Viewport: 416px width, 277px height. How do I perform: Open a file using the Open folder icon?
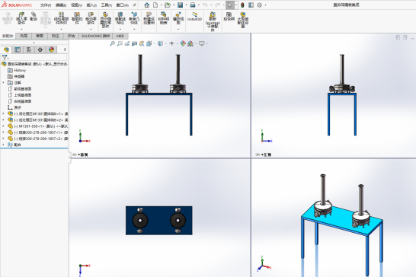click(168, 5)
